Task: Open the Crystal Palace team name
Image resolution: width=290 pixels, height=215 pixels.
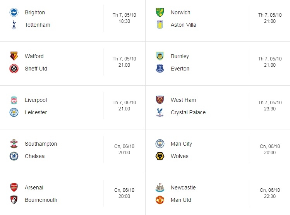Action: (188, 112)
